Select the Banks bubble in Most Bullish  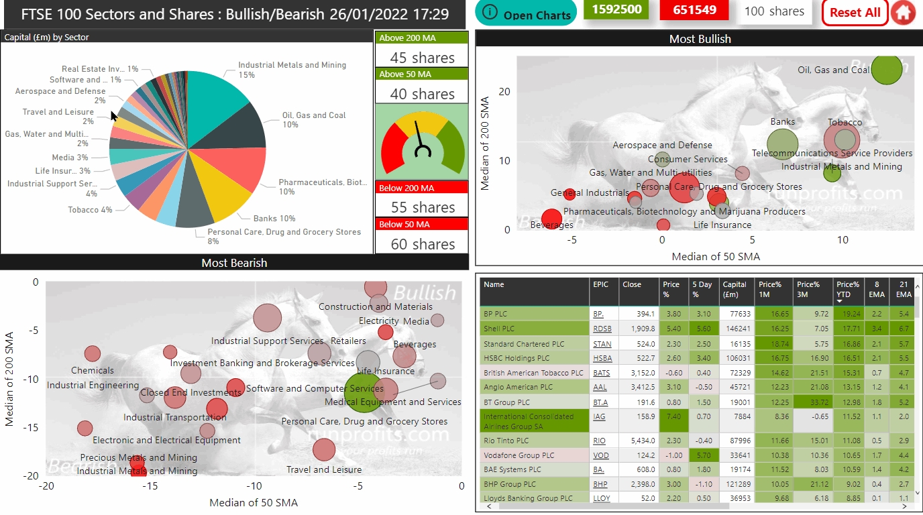pyautogui.click(x=782, y=143)
